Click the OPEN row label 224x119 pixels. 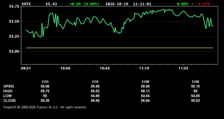9,86
